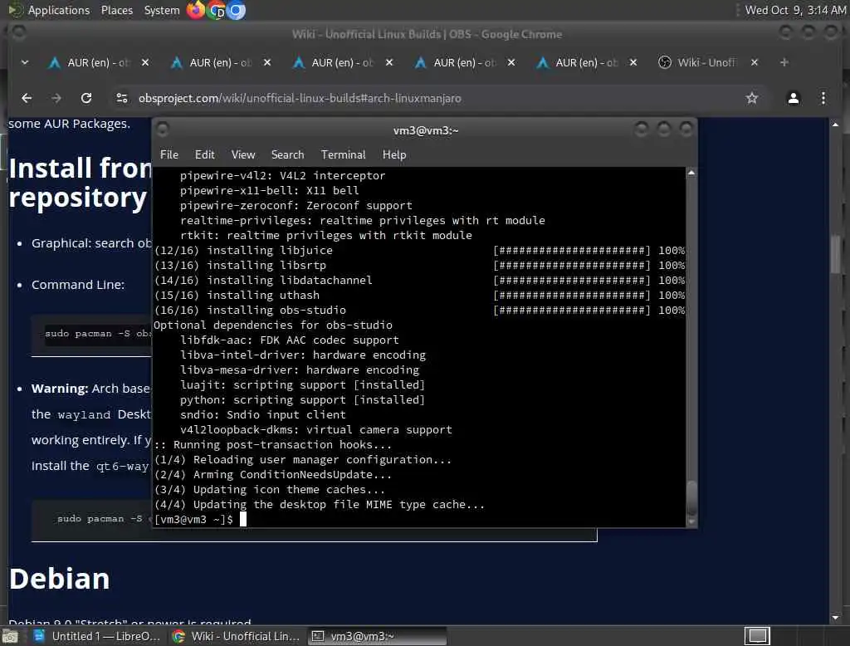850x646 pixels.
Task: Click the terminal prompt [vm3@vm3 ~]$
Action: pyautogui.click(x=193, y=520)
